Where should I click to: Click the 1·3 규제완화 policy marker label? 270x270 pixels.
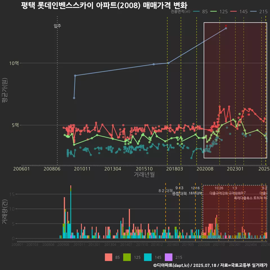coord(235,191)
